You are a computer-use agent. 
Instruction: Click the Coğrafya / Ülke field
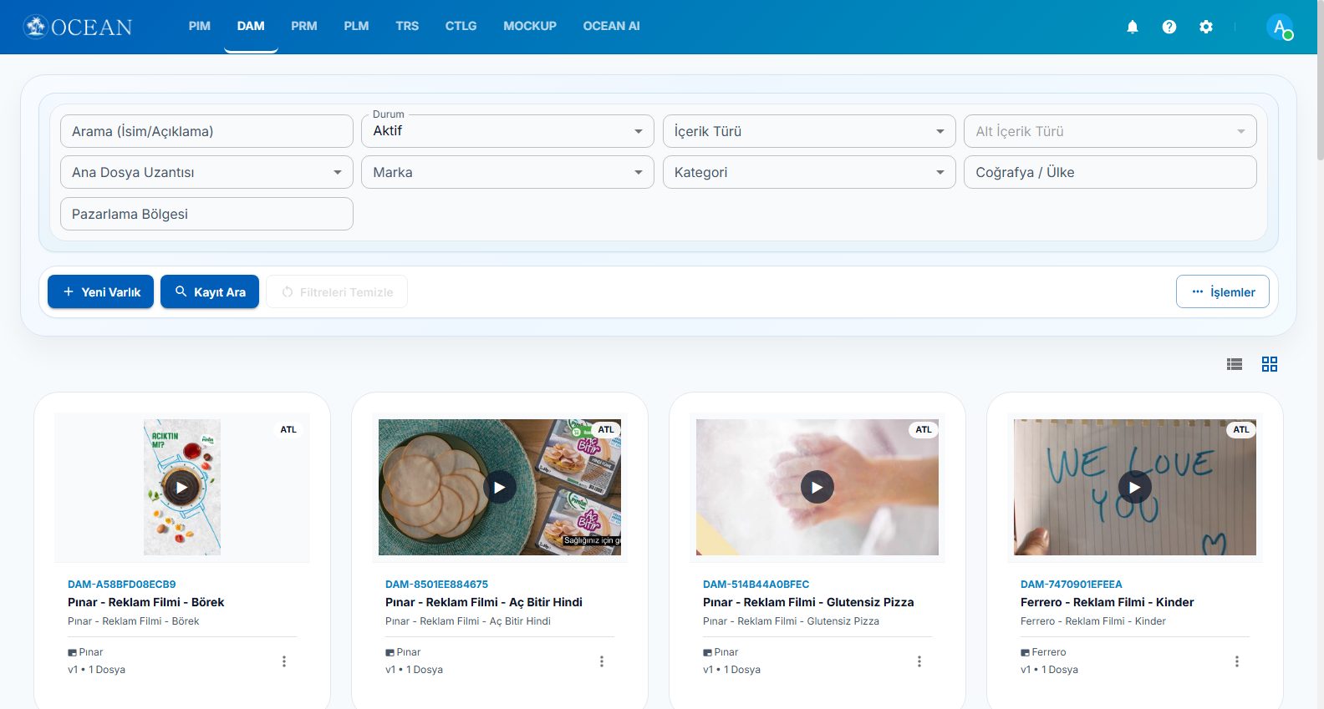tap(1110, 172)
